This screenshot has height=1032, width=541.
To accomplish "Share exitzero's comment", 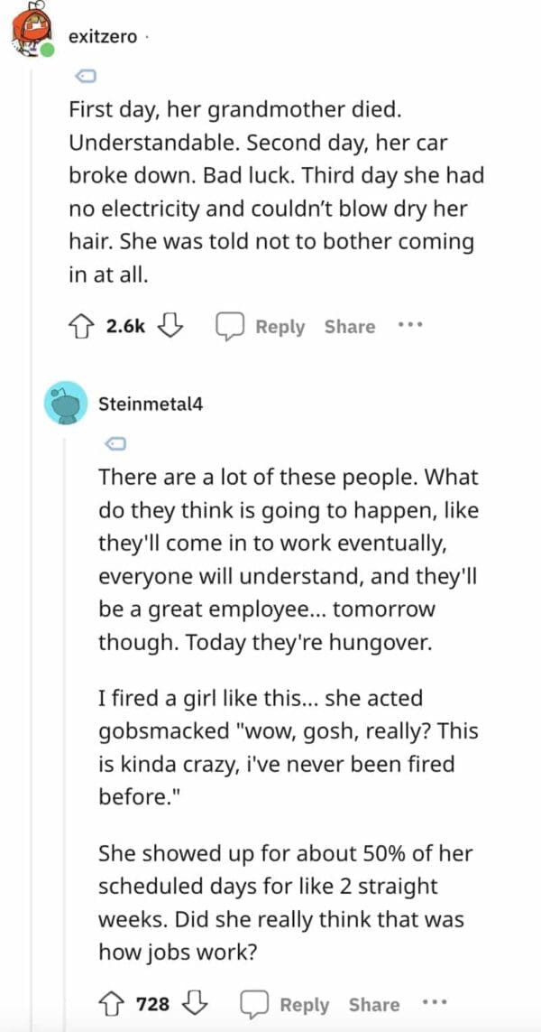I will 349,327.
